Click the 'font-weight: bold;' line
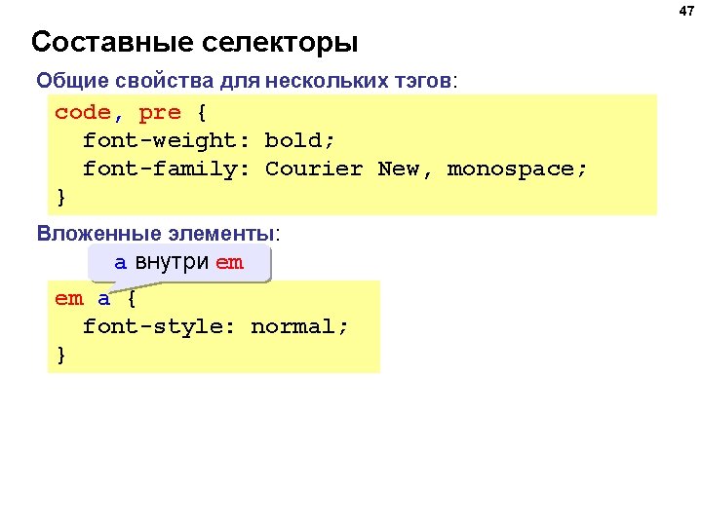702x526 pixels. click(x=209, y=140)
